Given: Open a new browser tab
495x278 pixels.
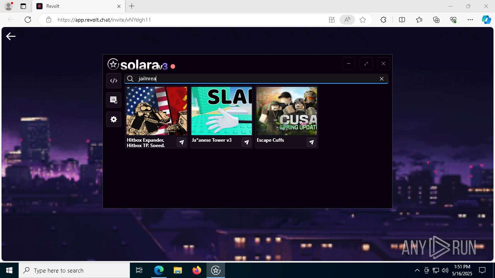Looking at the screenshot, I should point(132,6).
